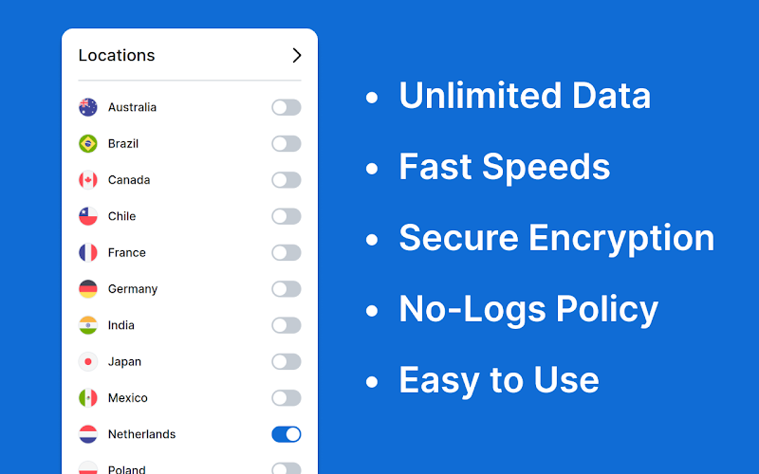Click the France flag icon
This screenshot has height=474, width=759.
[88, 252]
